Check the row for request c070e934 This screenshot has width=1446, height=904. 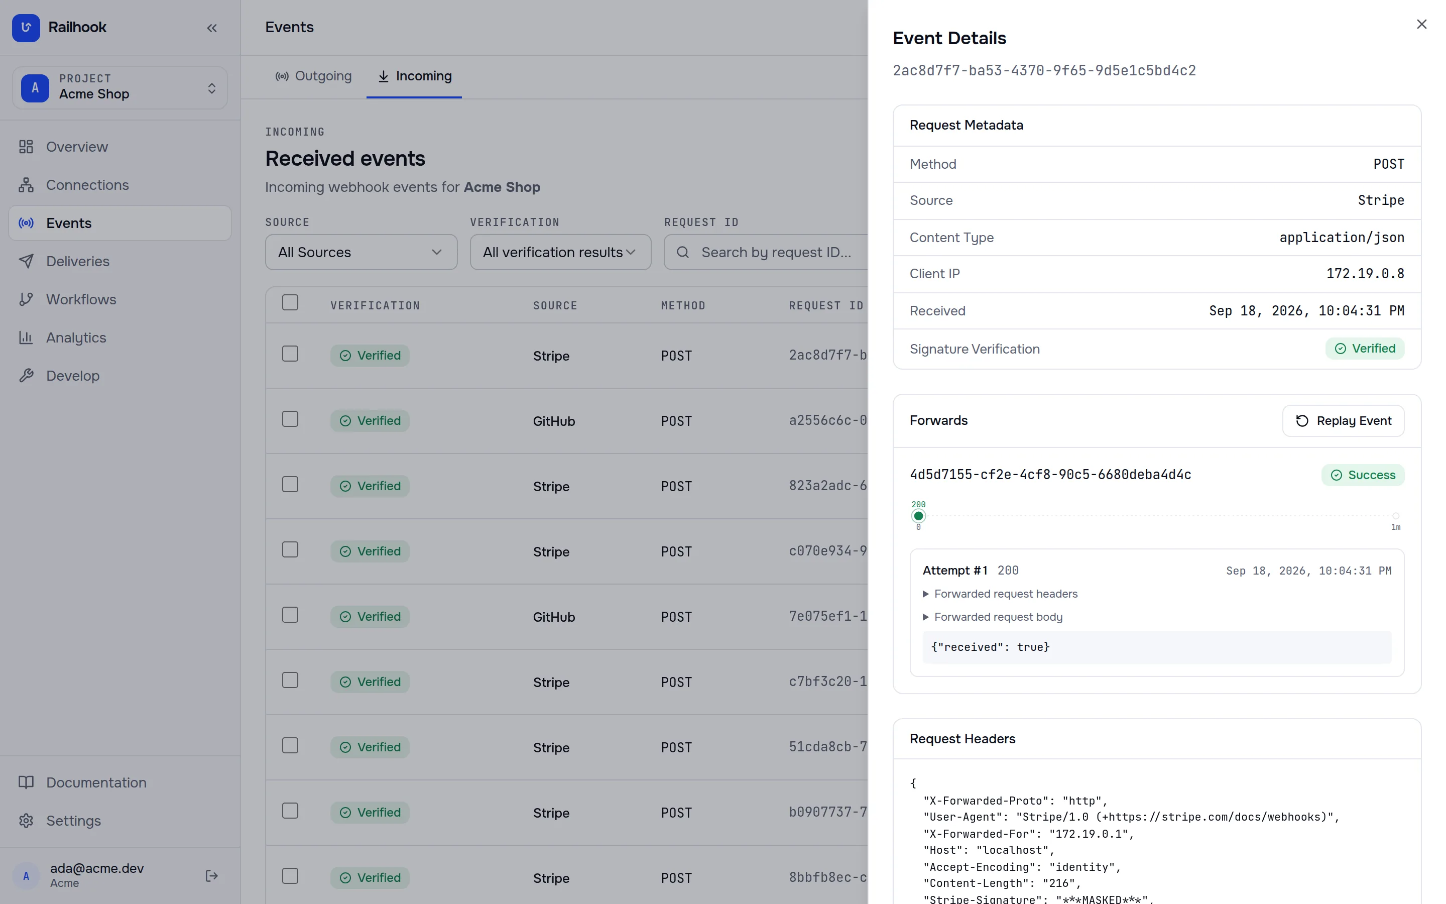click(290, 549)
